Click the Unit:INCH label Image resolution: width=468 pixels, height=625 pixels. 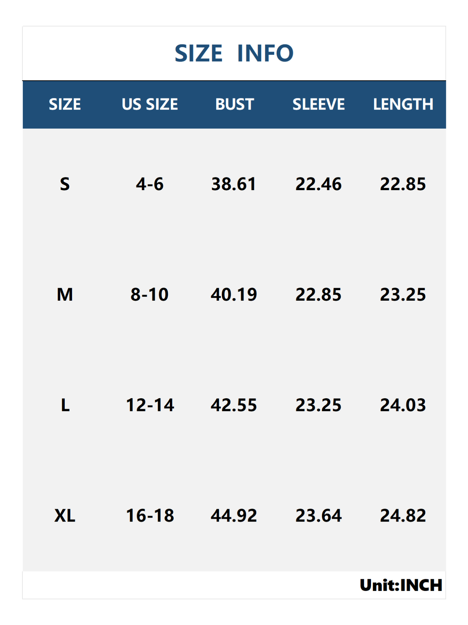[x=401, y=585]
